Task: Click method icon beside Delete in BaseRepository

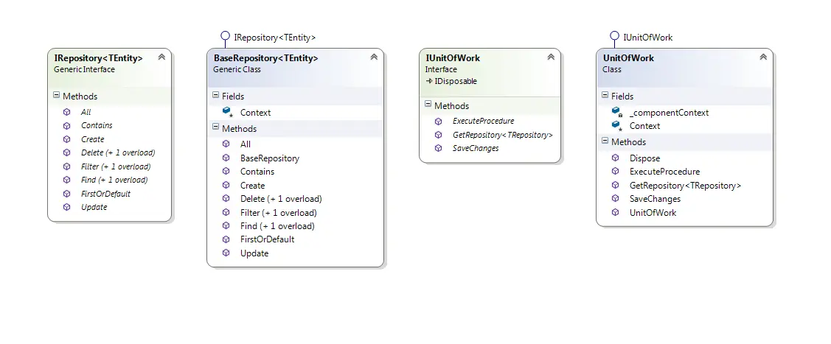Action: (226, 198)
